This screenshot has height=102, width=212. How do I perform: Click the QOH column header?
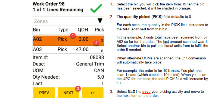83,30
